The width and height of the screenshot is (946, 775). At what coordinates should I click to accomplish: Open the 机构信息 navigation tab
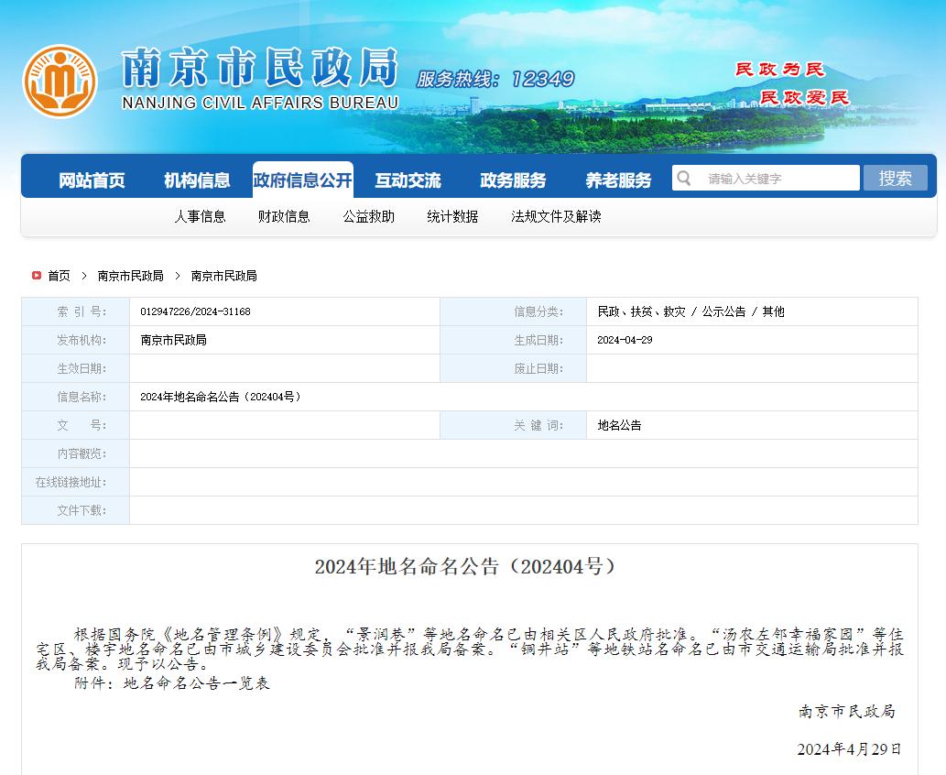point(197,180)
